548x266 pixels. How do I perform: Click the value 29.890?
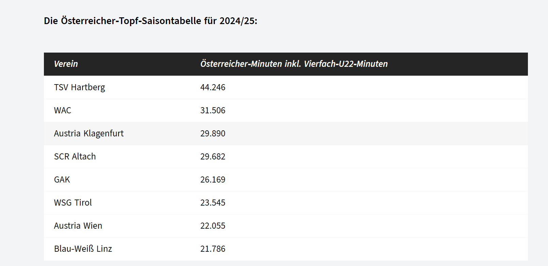point(213,134)
